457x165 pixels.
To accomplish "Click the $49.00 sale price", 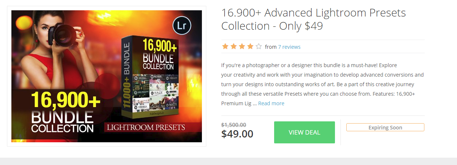I will click(x=237, y=134).
